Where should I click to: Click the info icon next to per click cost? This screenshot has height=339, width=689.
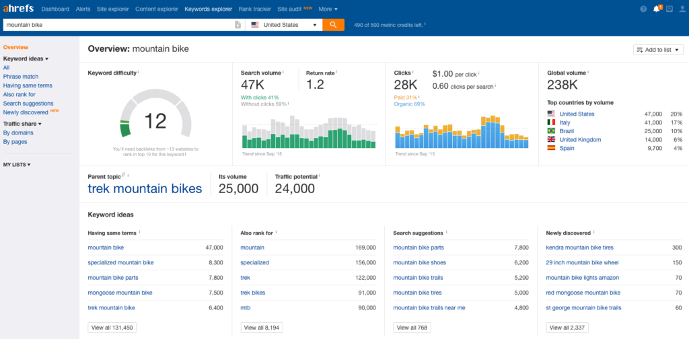pyautogui.click(x=479, y=73)
